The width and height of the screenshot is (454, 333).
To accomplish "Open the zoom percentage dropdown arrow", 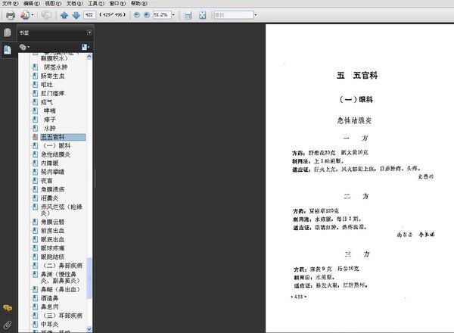I will (173, 15).
